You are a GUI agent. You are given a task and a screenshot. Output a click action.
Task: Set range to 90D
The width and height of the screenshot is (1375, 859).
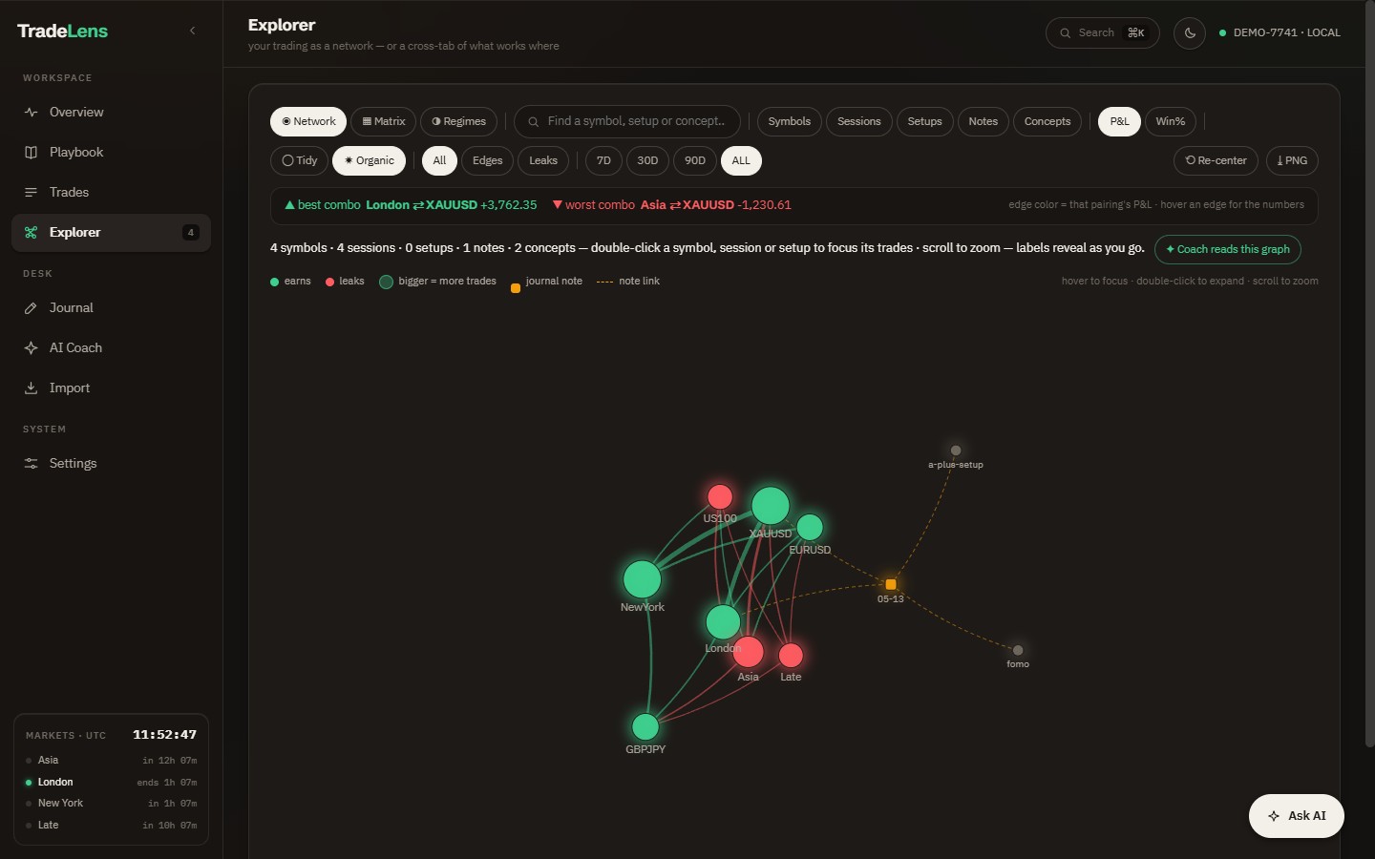point(695,160)
